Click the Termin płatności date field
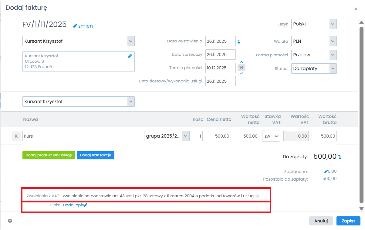Screen dimensions: 365x230 click(220, 68)
